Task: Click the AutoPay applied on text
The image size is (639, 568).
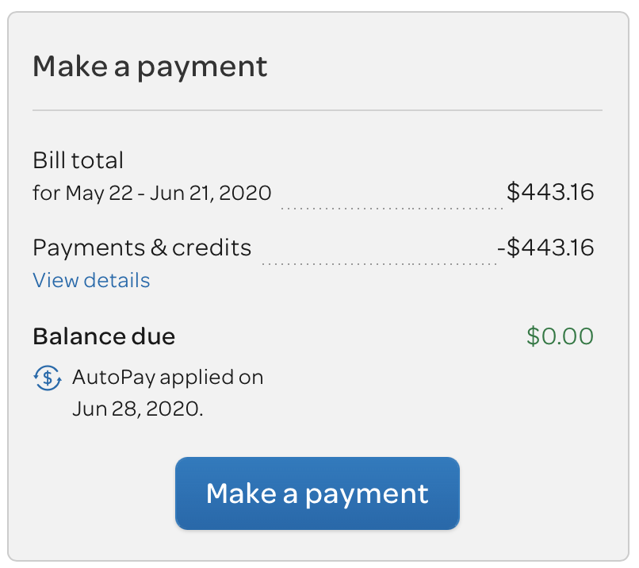Action: 168,378
